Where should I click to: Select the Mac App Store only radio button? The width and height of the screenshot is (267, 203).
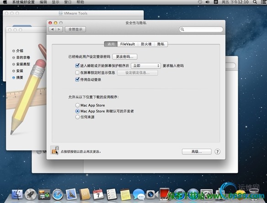click(77, 105)
